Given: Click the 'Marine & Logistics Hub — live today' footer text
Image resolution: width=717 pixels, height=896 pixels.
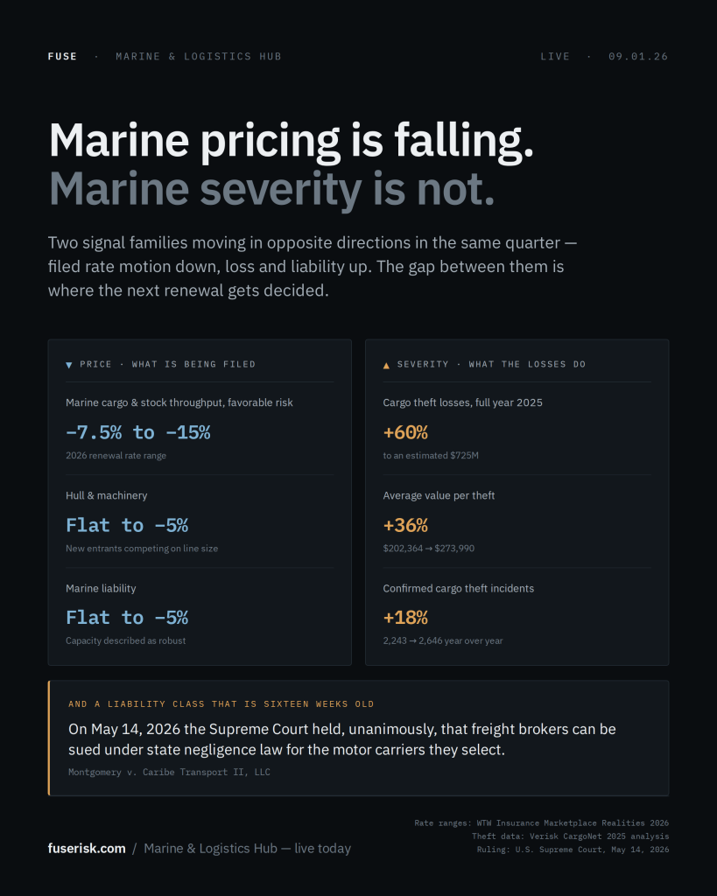Looking at the screenshot, I should click(x=248, y=849).
